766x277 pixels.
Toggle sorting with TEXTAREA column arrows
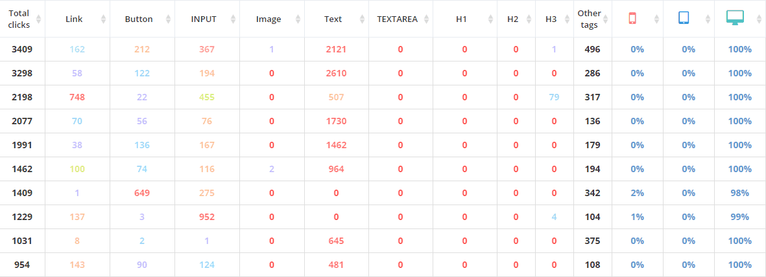click(x=426, y=19)
